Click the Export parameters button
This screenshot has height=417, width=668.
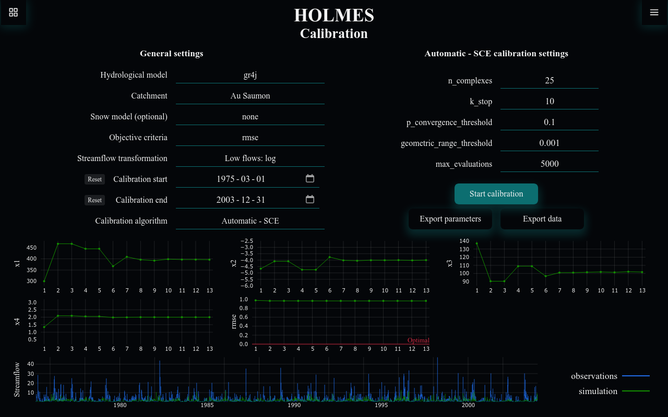click(x=450, y=218)
